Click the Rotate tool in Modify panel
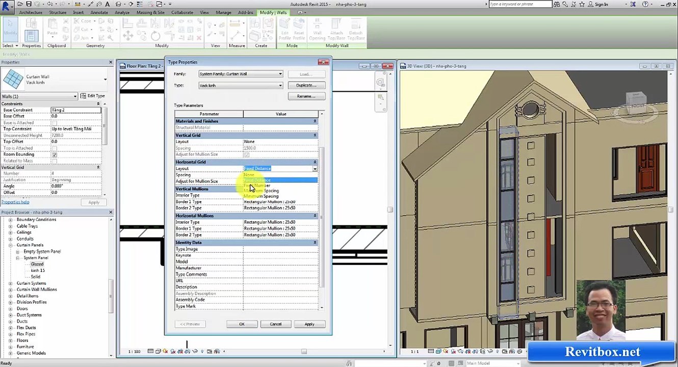 pos(155,36)
